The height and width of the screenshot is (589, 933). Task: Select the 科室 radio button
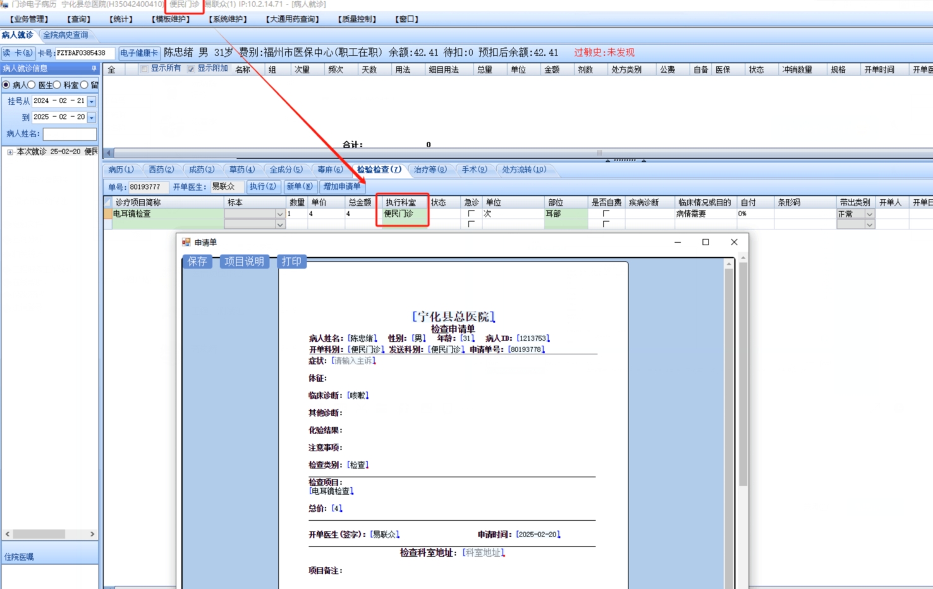click(x=57, y=85)
